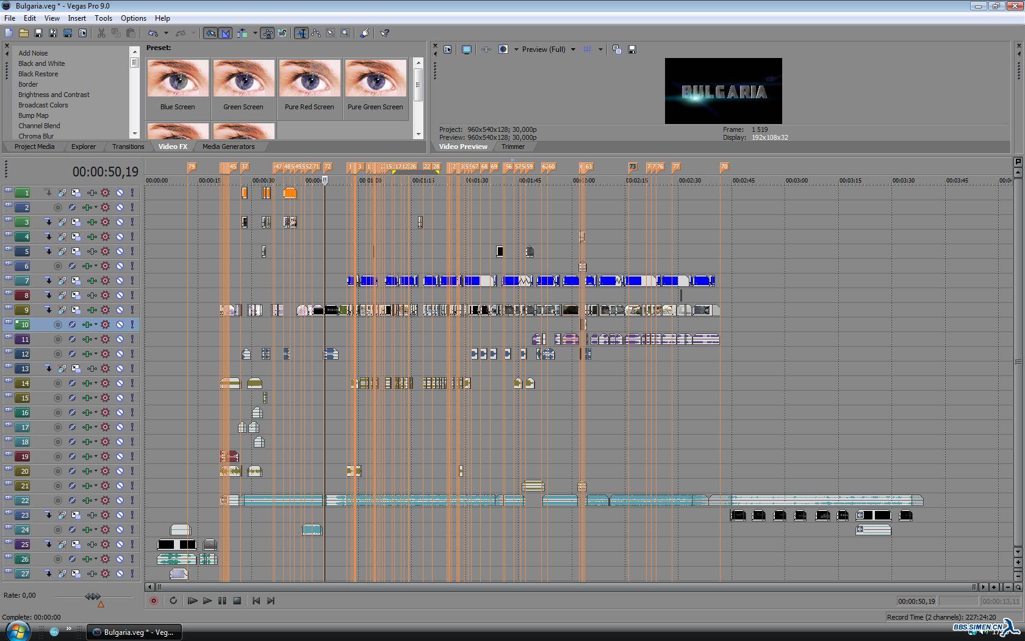
Task: Select the Zoom Edit tool magnifier
Action: (345, 33)
